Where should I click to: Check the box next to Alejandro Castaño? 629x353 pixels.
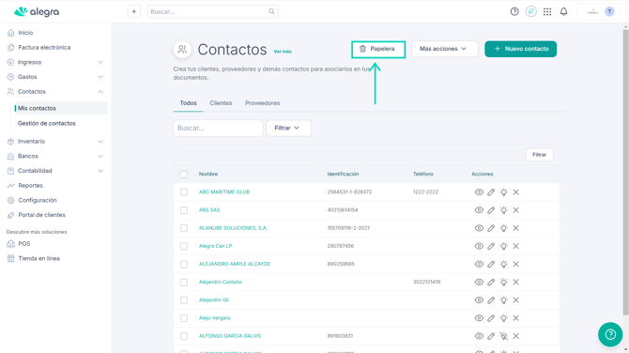click(x=184, y=282)
